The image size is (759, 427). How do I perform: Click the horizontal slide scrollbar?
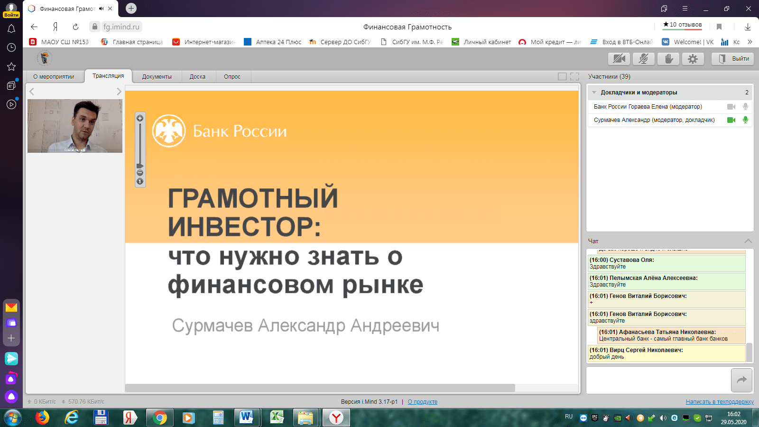coord(320,388)
